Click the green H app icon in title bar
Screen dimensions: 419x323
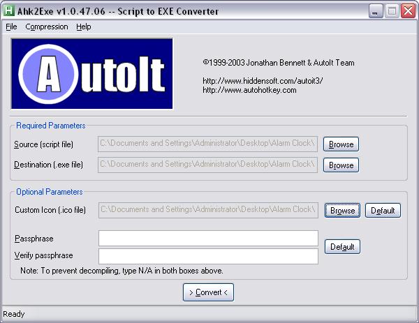pos(9,10)
